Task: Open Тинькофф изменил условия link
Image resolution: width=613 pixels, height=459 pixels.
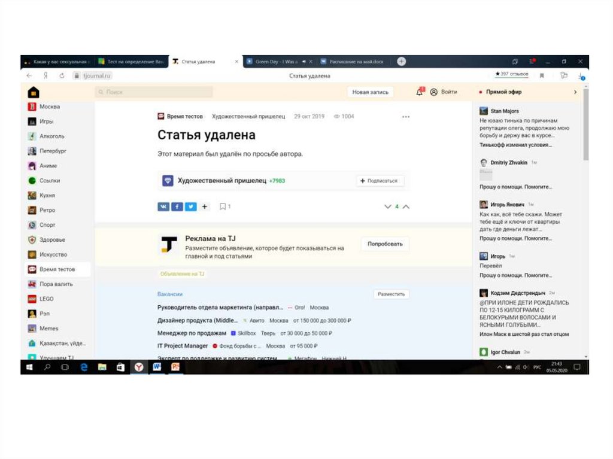Action: tap(515, 145)
